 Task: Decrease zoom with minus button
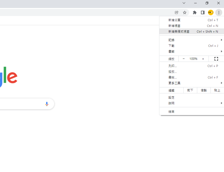pos(184,59)
